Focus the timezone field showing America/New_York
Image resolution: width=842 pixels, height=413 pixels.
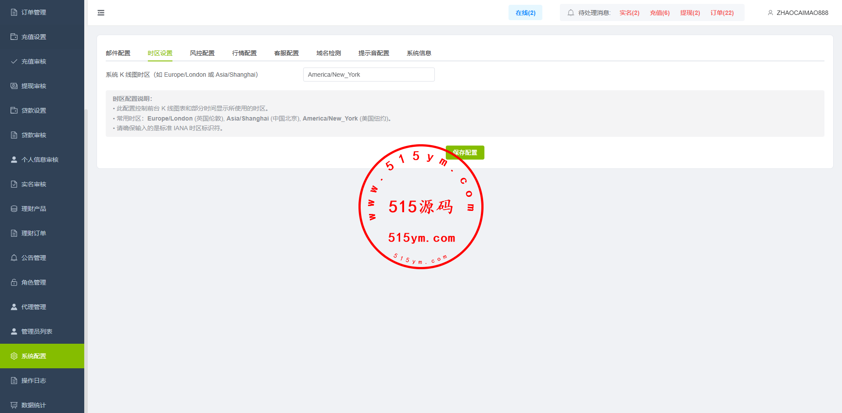(369, 75)
